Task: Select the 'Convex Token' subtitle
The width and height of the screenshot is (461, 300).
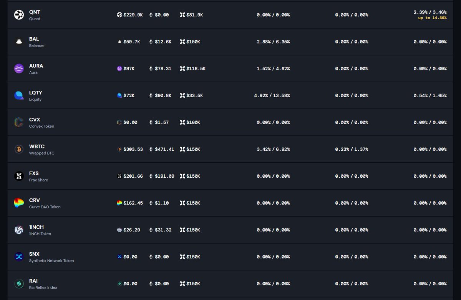Action: click(x=41, y=126)
